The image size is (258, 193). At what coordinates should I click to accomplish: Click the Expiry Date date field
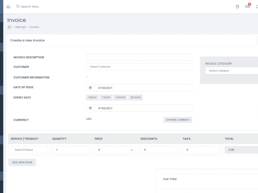tap(143, 108)
